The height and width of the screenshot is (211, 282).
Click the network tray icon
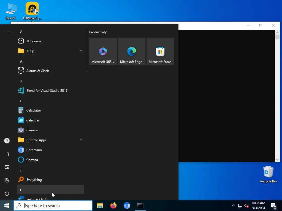coord(240,206)
